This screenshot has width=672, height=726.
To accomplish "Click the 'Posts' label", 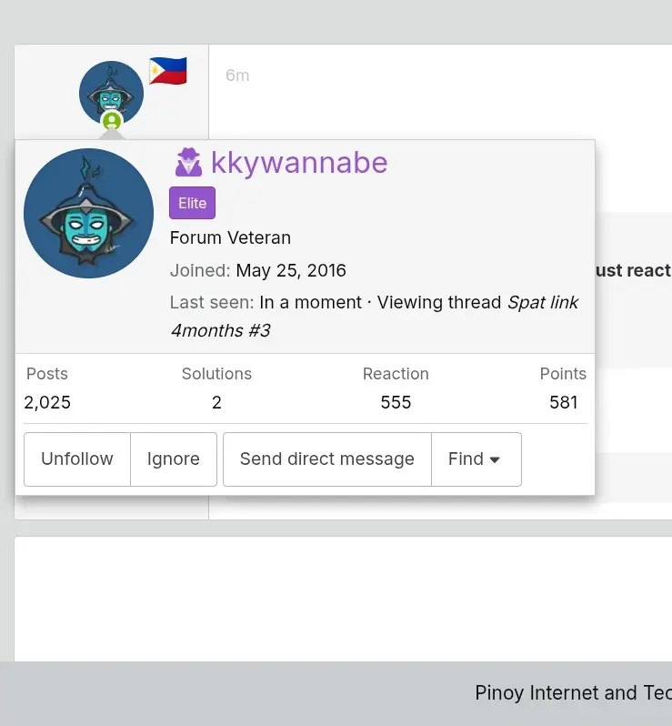I will pyautogui.click(x=47, y=374).
